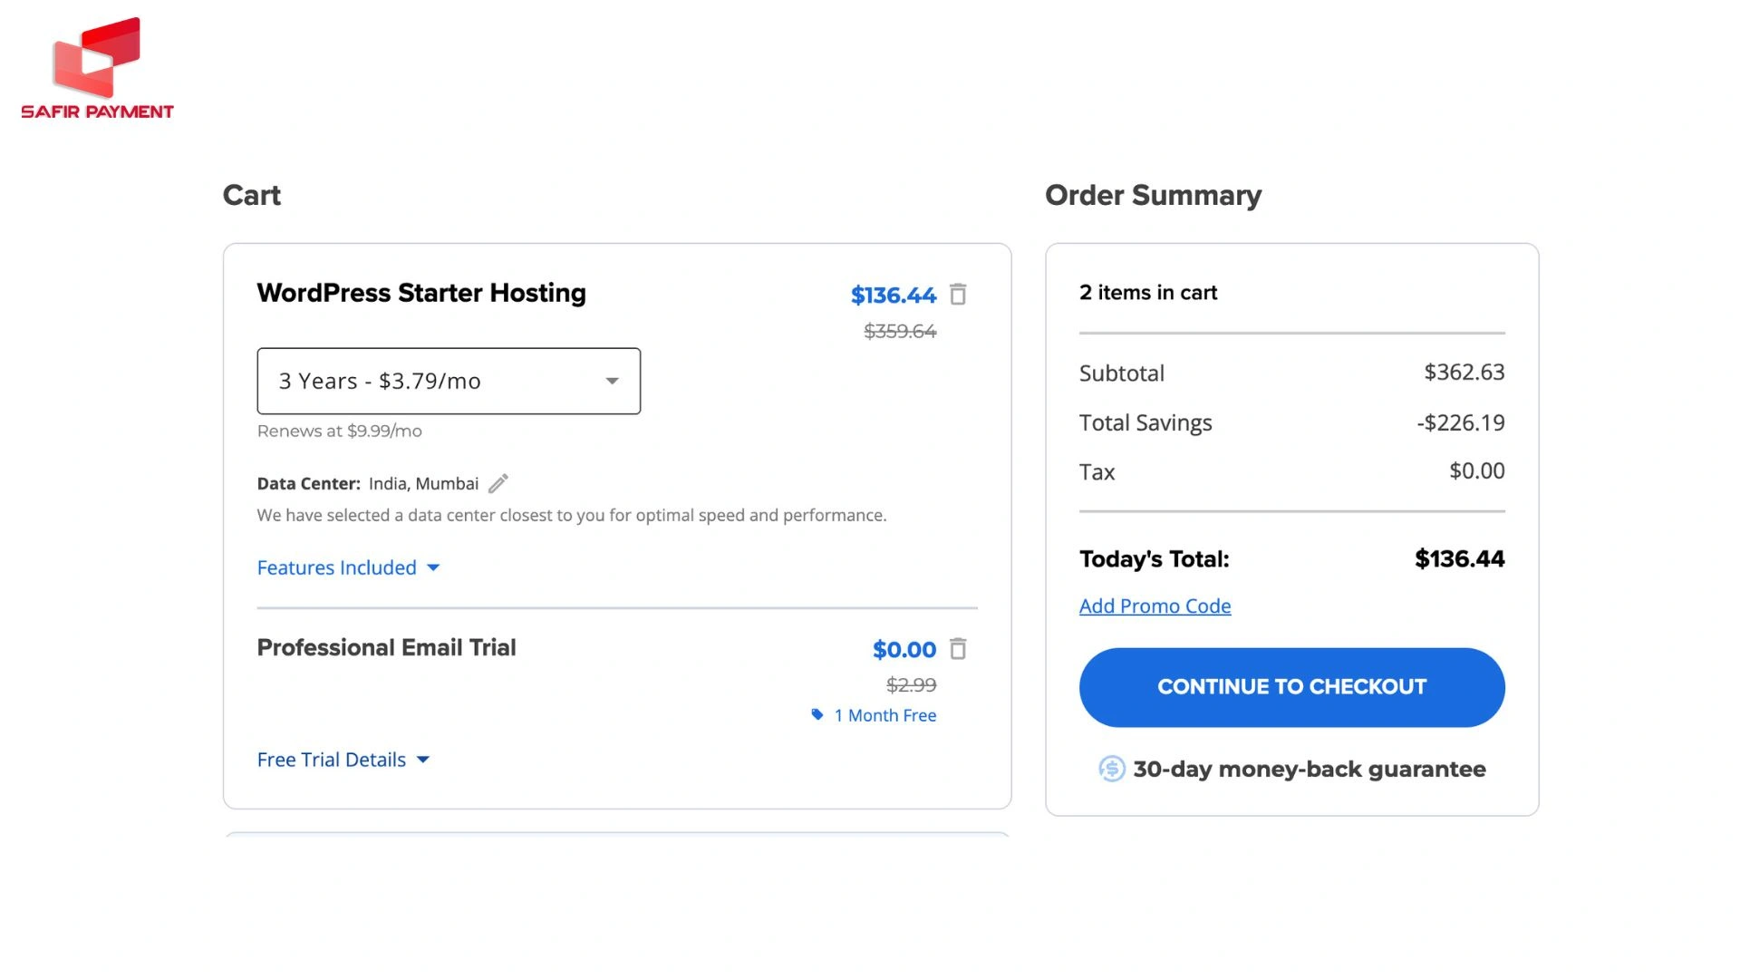Click the India, Mumbai data center text
Viewport: 1740px width, 979px height.
(x=423, y=484)
